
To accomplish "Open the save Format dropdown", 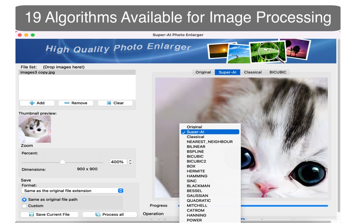I will 73,190.
